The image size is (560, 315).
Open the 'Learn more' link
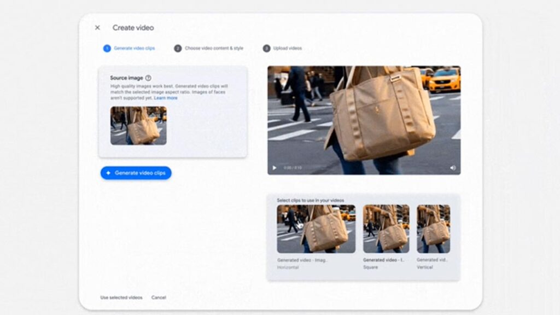[166, 98]
